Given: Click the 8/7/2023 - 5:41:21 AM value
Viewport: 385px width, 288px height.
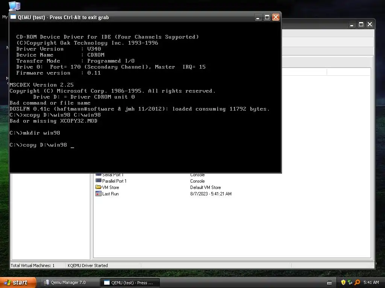Looking at the screenshot, I should pos(211,194).
